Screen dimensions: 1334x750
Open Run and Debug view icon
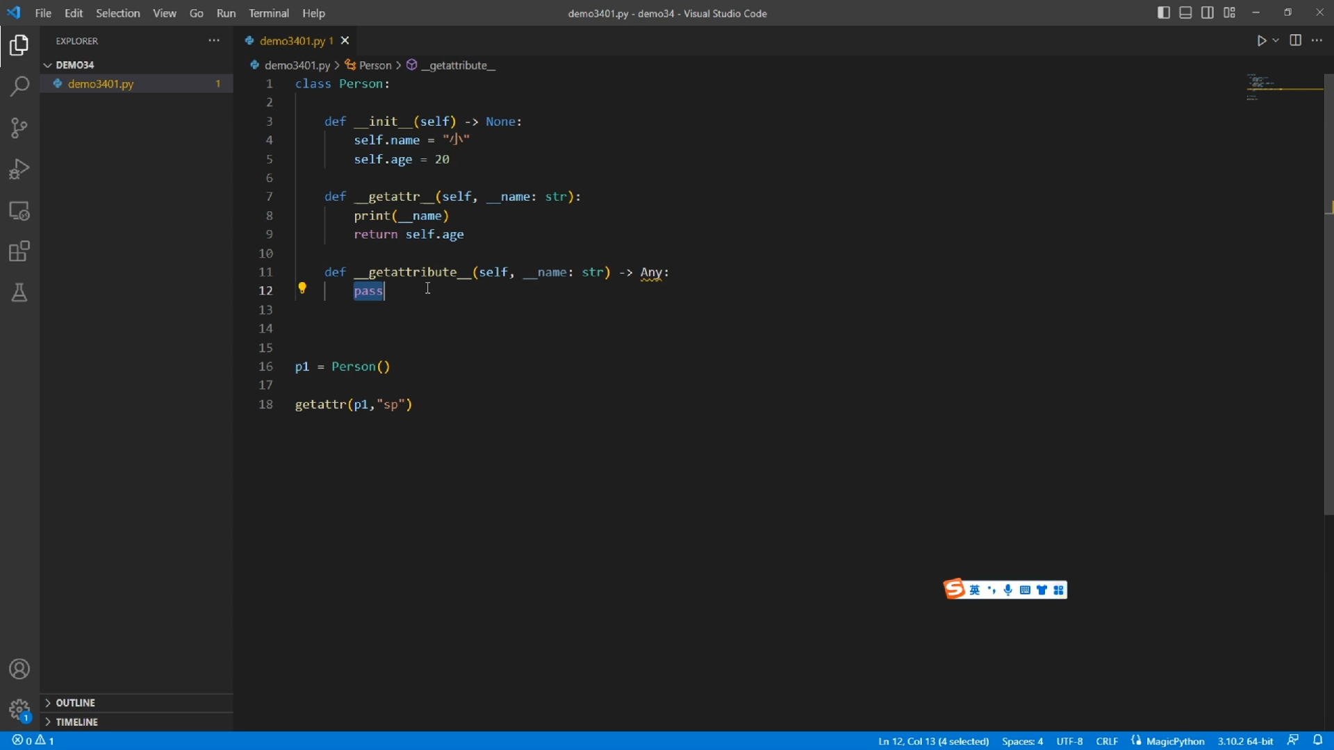point(19,169)
